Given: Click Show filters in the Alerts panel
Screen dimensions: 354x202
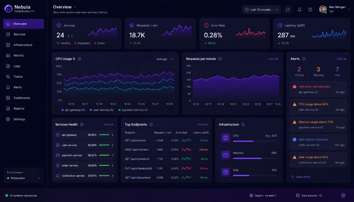Looking at the screenshot, I should (x=301, y=177).
